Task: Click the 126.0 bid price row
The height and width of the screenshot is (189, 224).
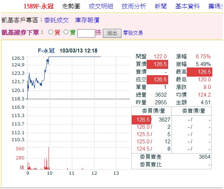Action: coord(143,127)
